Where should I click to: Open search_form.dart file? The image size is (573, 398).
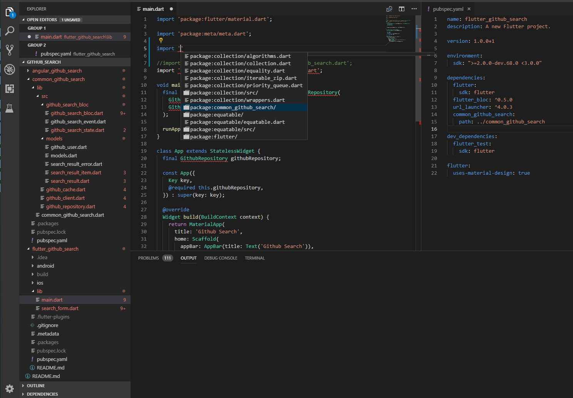[x=60, y=308]
